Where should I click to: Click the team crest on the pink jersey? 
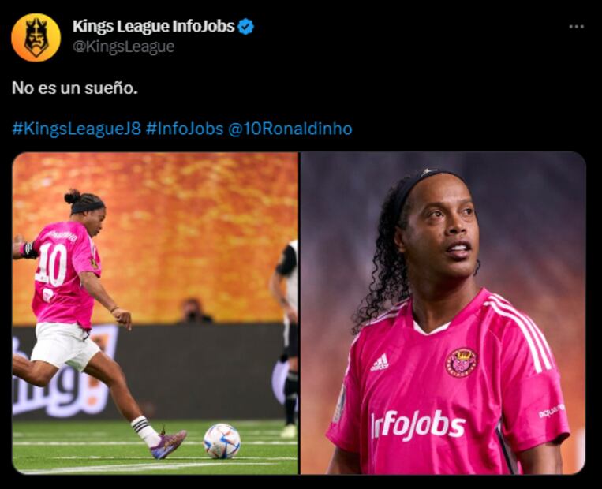(461, 362)
